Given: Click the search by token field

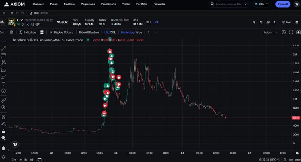Looking at the screenshot, I should pos(228,4).
